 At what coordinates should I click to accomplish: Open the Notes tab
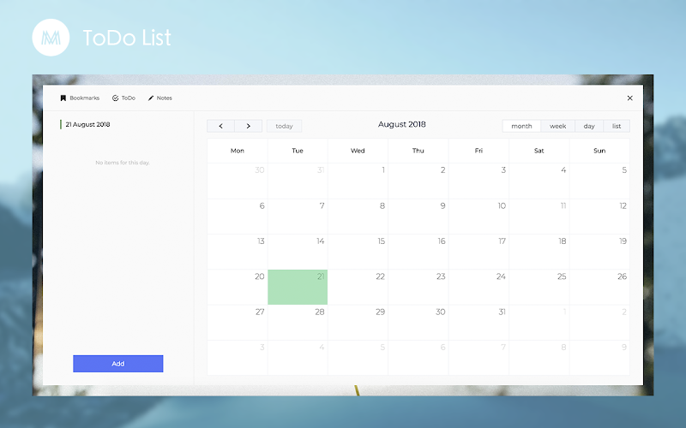pyautogui.click(x=159, y=98)
